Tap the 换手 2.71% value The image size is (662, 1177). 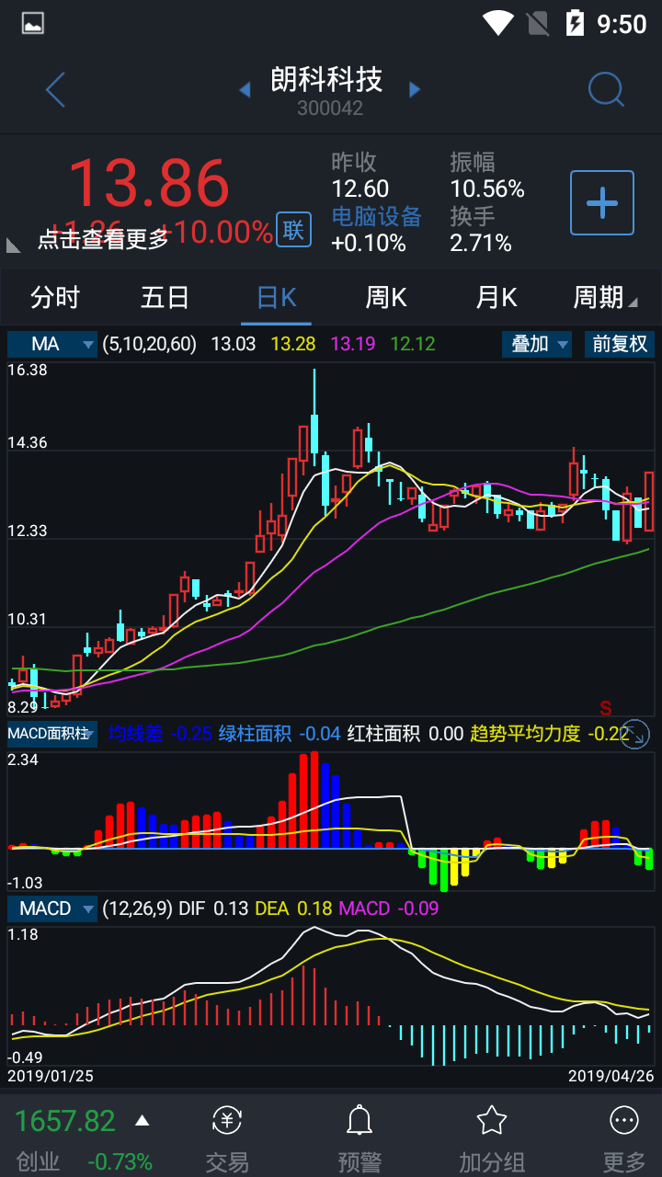[481, 243]
